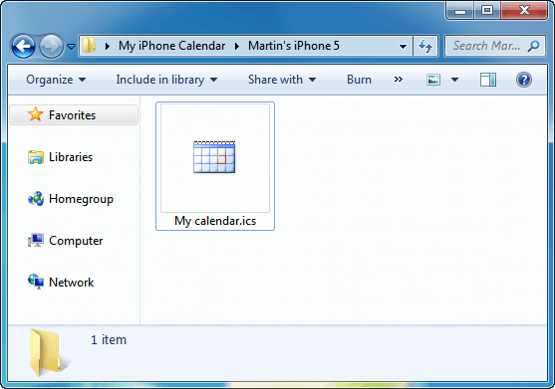Open the view options dropdown arrow
Image resolution: width=555 pixels, height=389 pixels.
coord(454,80)
